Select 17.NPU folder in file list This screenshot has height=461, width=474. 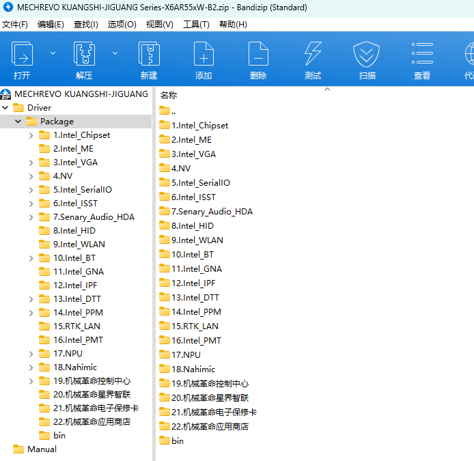[180, 355]
